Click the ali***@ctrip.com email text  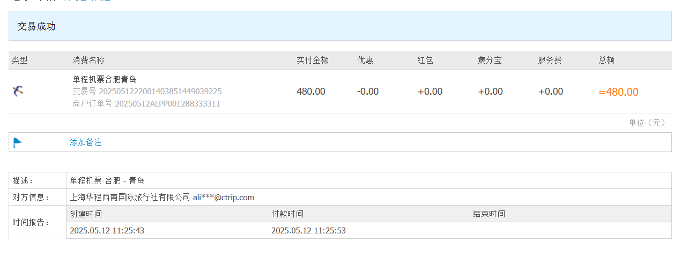coord(224,198)
